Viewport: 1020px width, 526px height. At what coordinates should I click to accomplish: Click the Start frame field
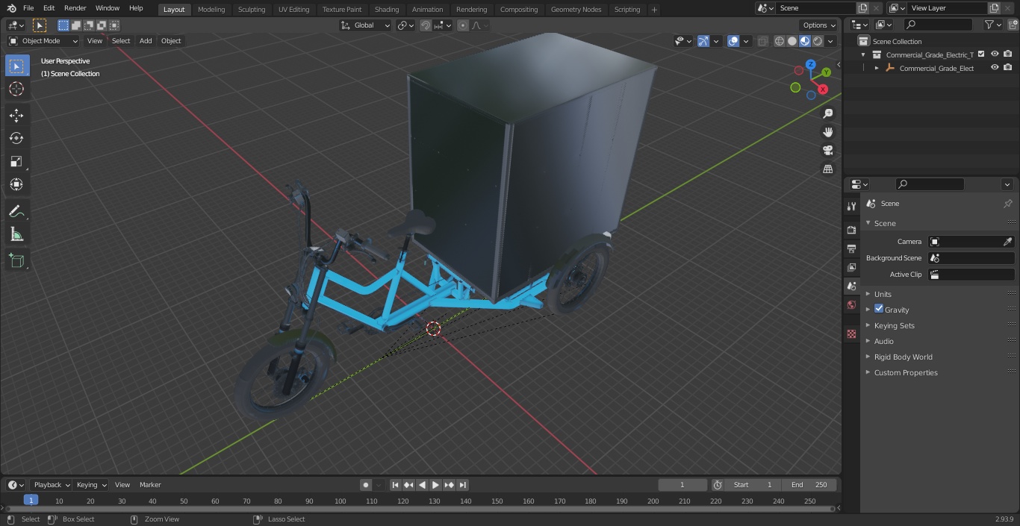click(x=753, y=485)
